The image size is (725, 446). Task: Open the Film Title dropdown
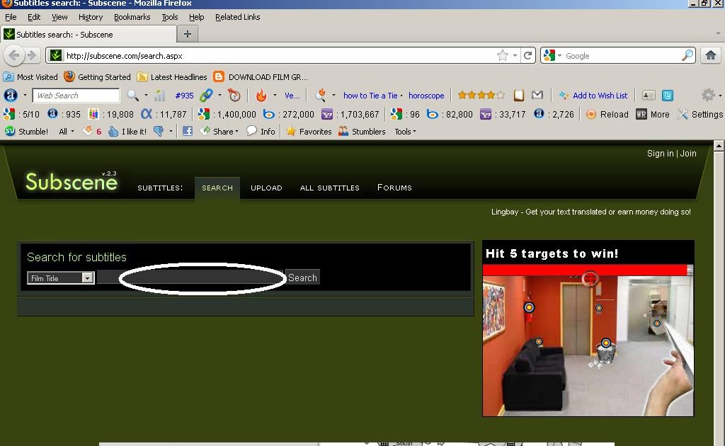pos(61,278)
